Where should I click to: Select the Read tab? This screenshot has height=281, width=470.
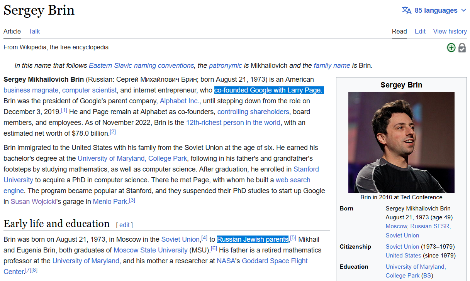399,31
